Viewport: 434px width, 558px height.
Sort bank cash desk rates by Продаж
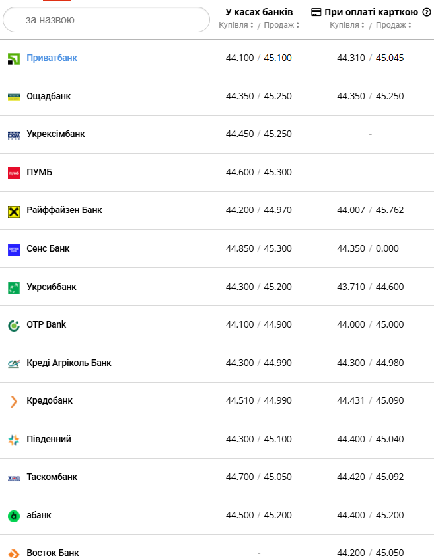[x=281, y=25]
